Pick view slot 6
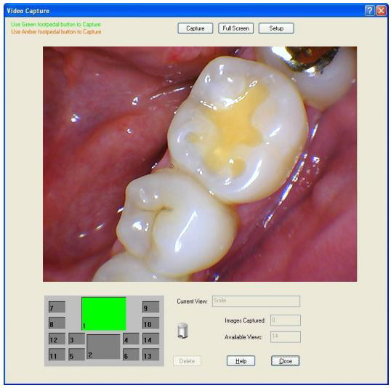The height and width of the screenshot is (388, 391). [131, 355]
